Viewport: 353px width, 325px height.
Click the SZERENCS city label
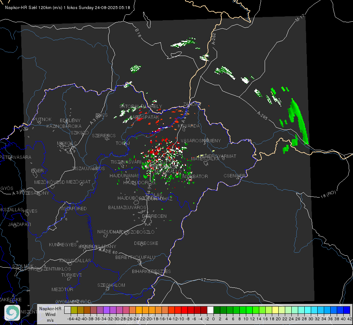click(104, 135)
